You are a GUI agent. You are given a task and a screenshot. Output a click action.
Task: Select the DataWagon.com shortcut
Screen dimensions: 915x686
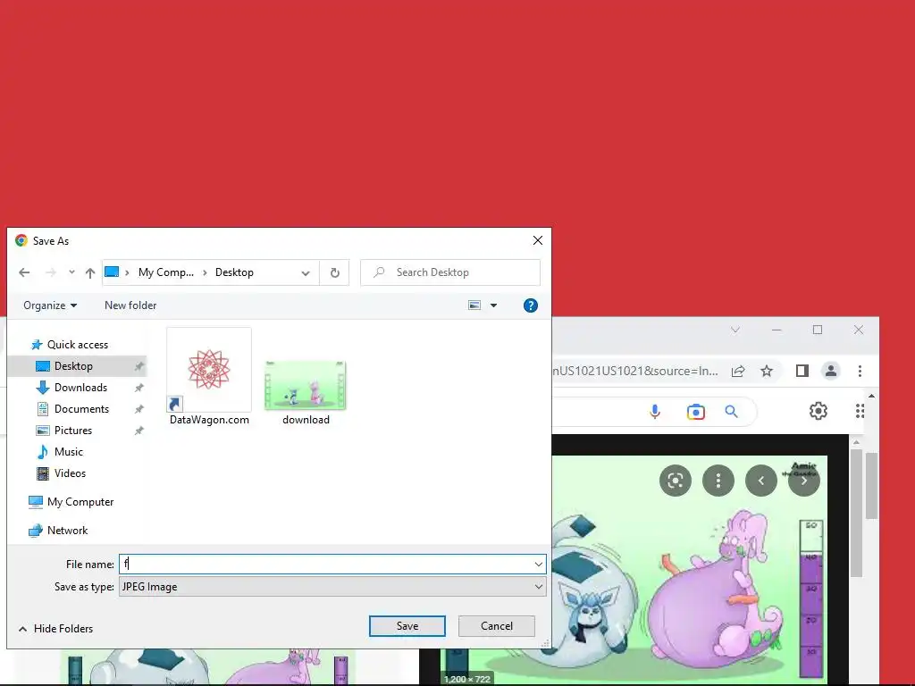tap(209, 378)
